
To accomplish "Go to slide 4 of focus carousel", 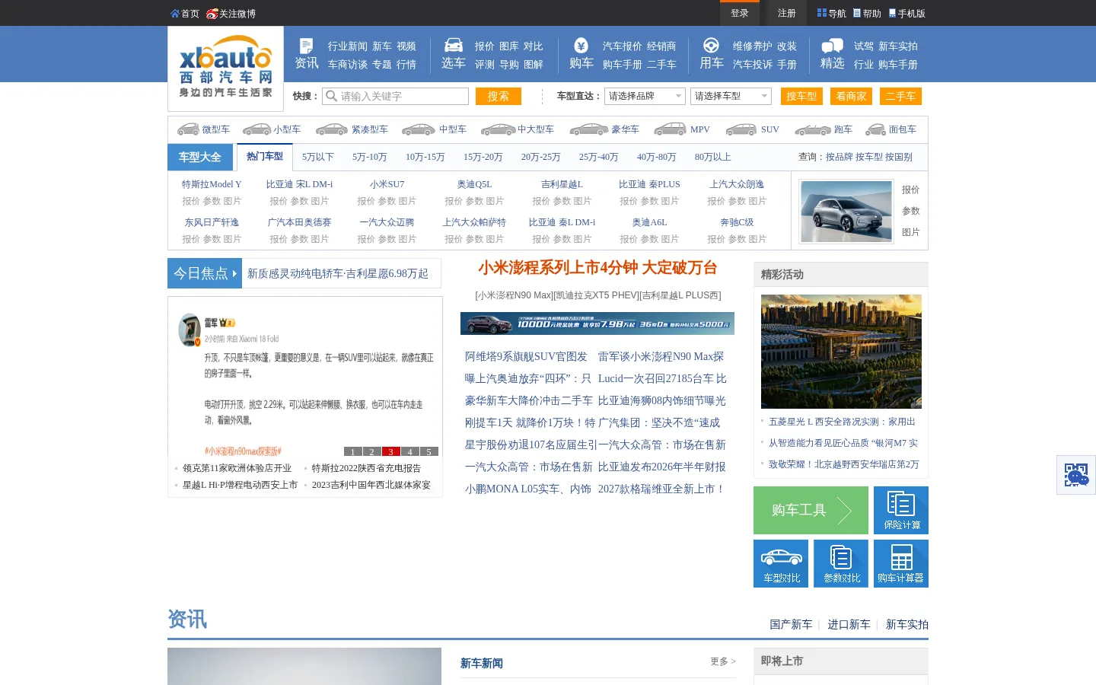I will pos(410,451).
